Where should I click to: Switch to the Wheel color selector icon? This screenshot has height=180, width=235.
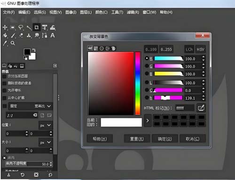click(102, 48)
